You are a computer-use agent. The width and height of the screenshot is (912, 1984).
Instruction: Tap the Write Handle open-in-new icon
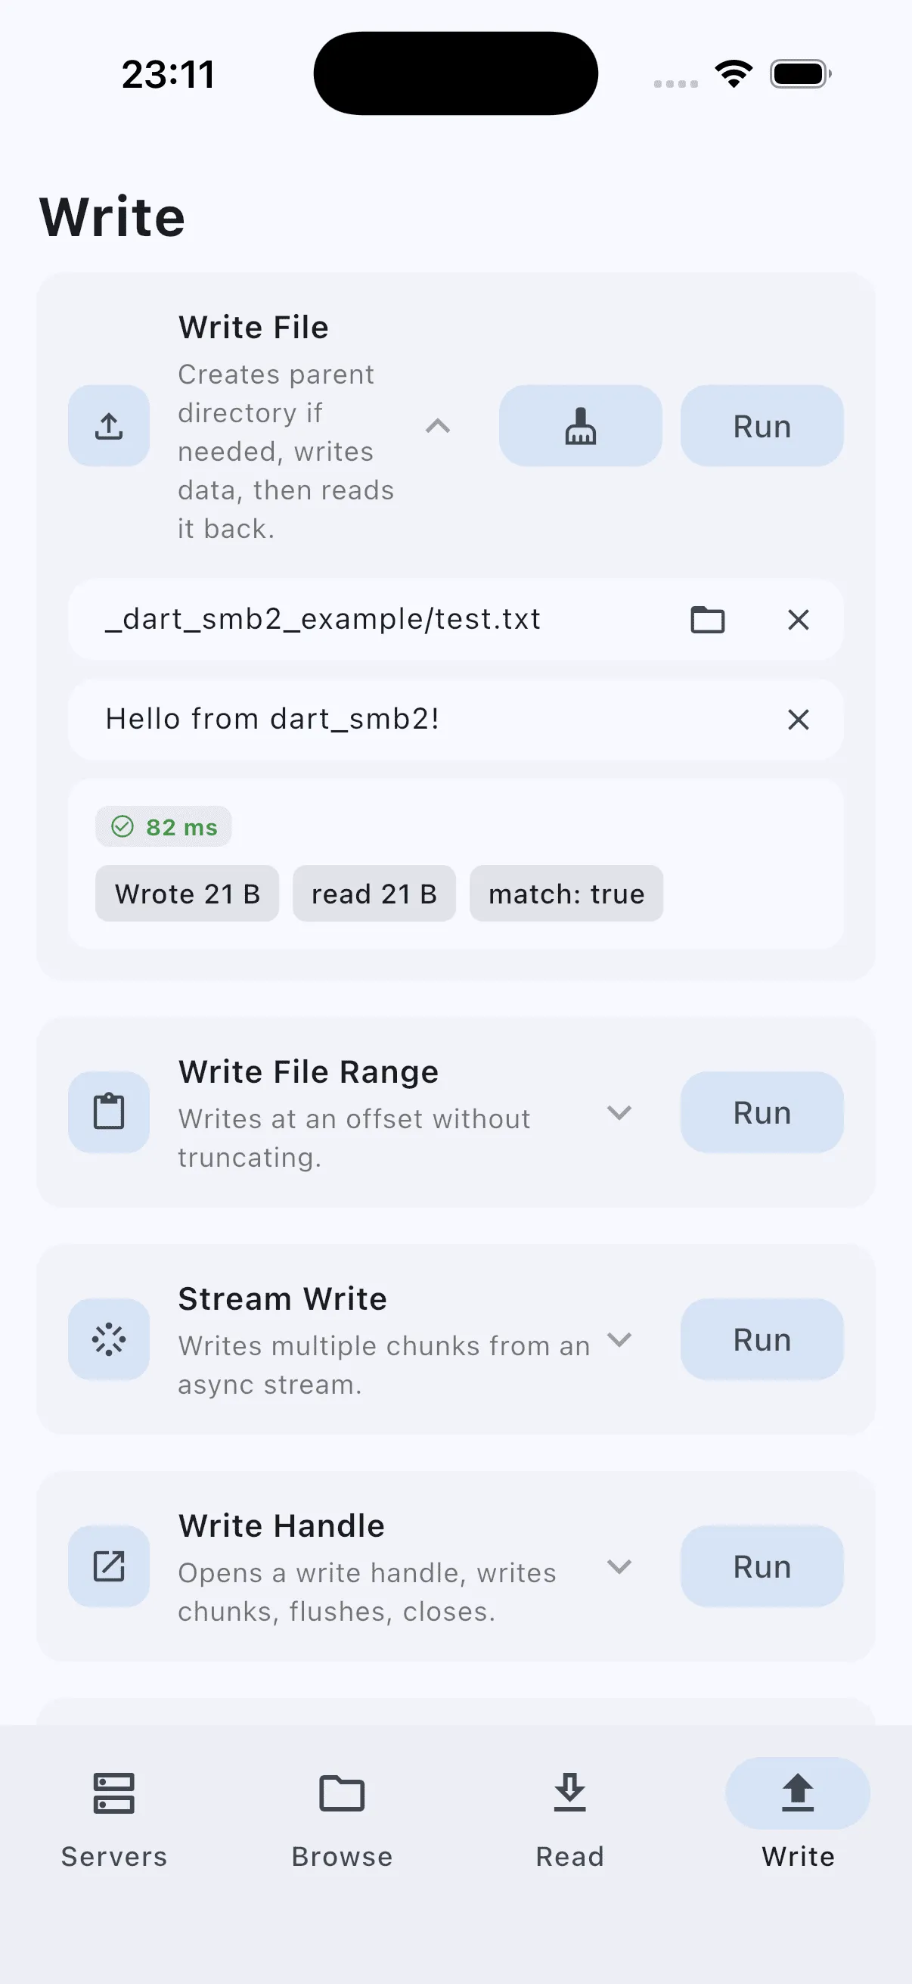pos(108,1566)
